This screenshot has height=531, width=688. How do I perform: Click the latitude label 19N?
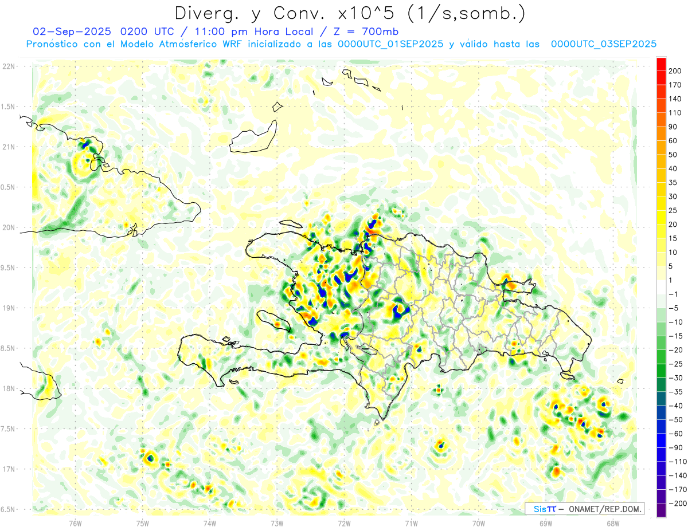click(9, 308)
